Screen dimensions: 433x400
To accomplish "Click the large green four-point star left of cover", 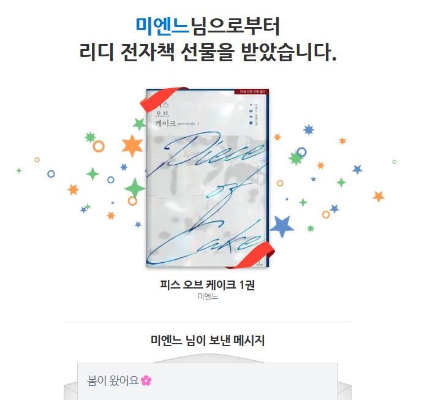I will (x=135, y=187).
